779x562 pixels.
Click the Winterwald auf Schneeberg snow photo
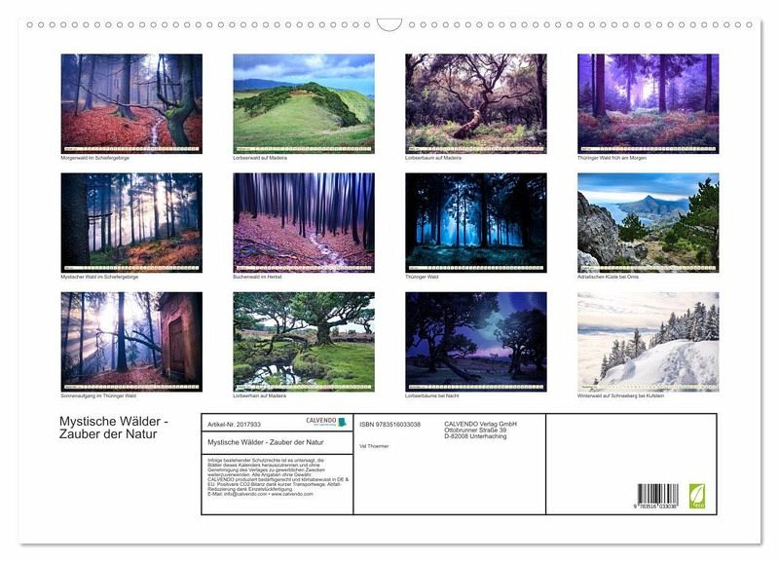[x=648, y=341]
